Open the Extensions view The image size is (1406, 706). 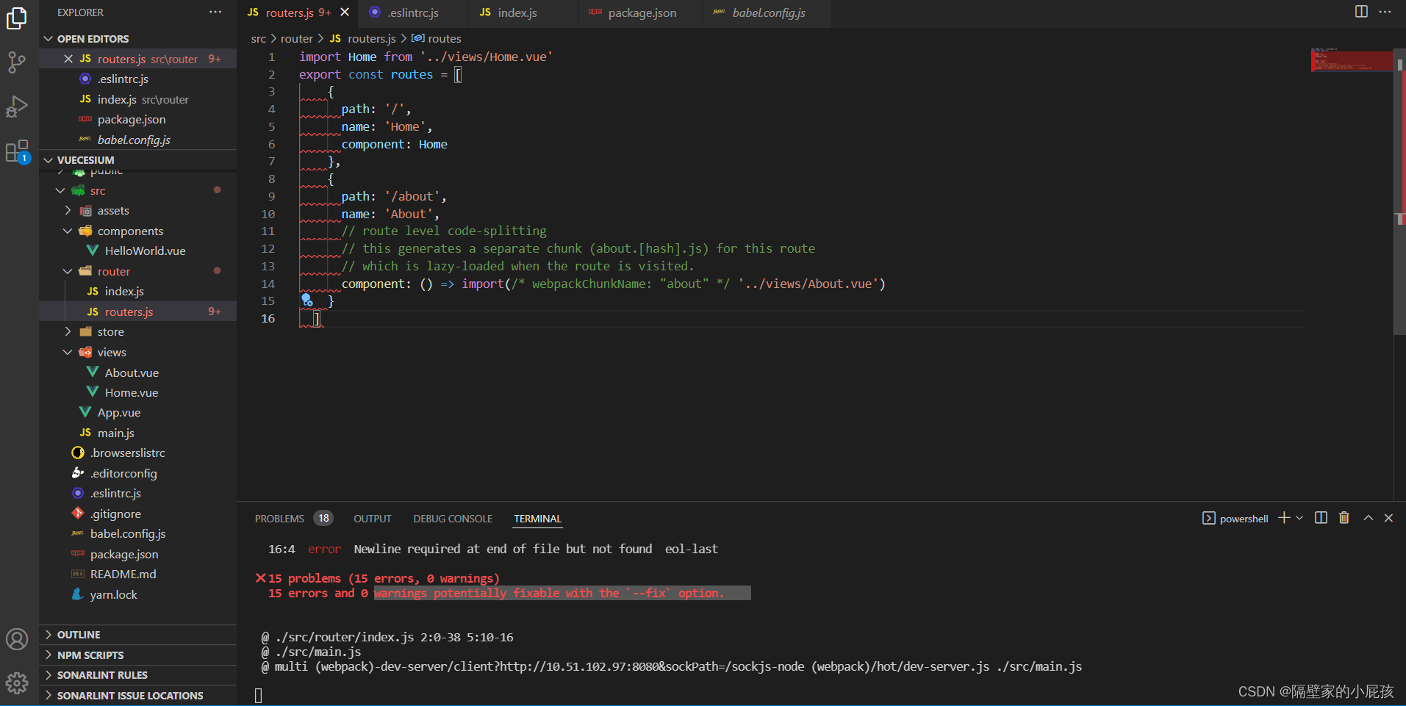(17, 152)
